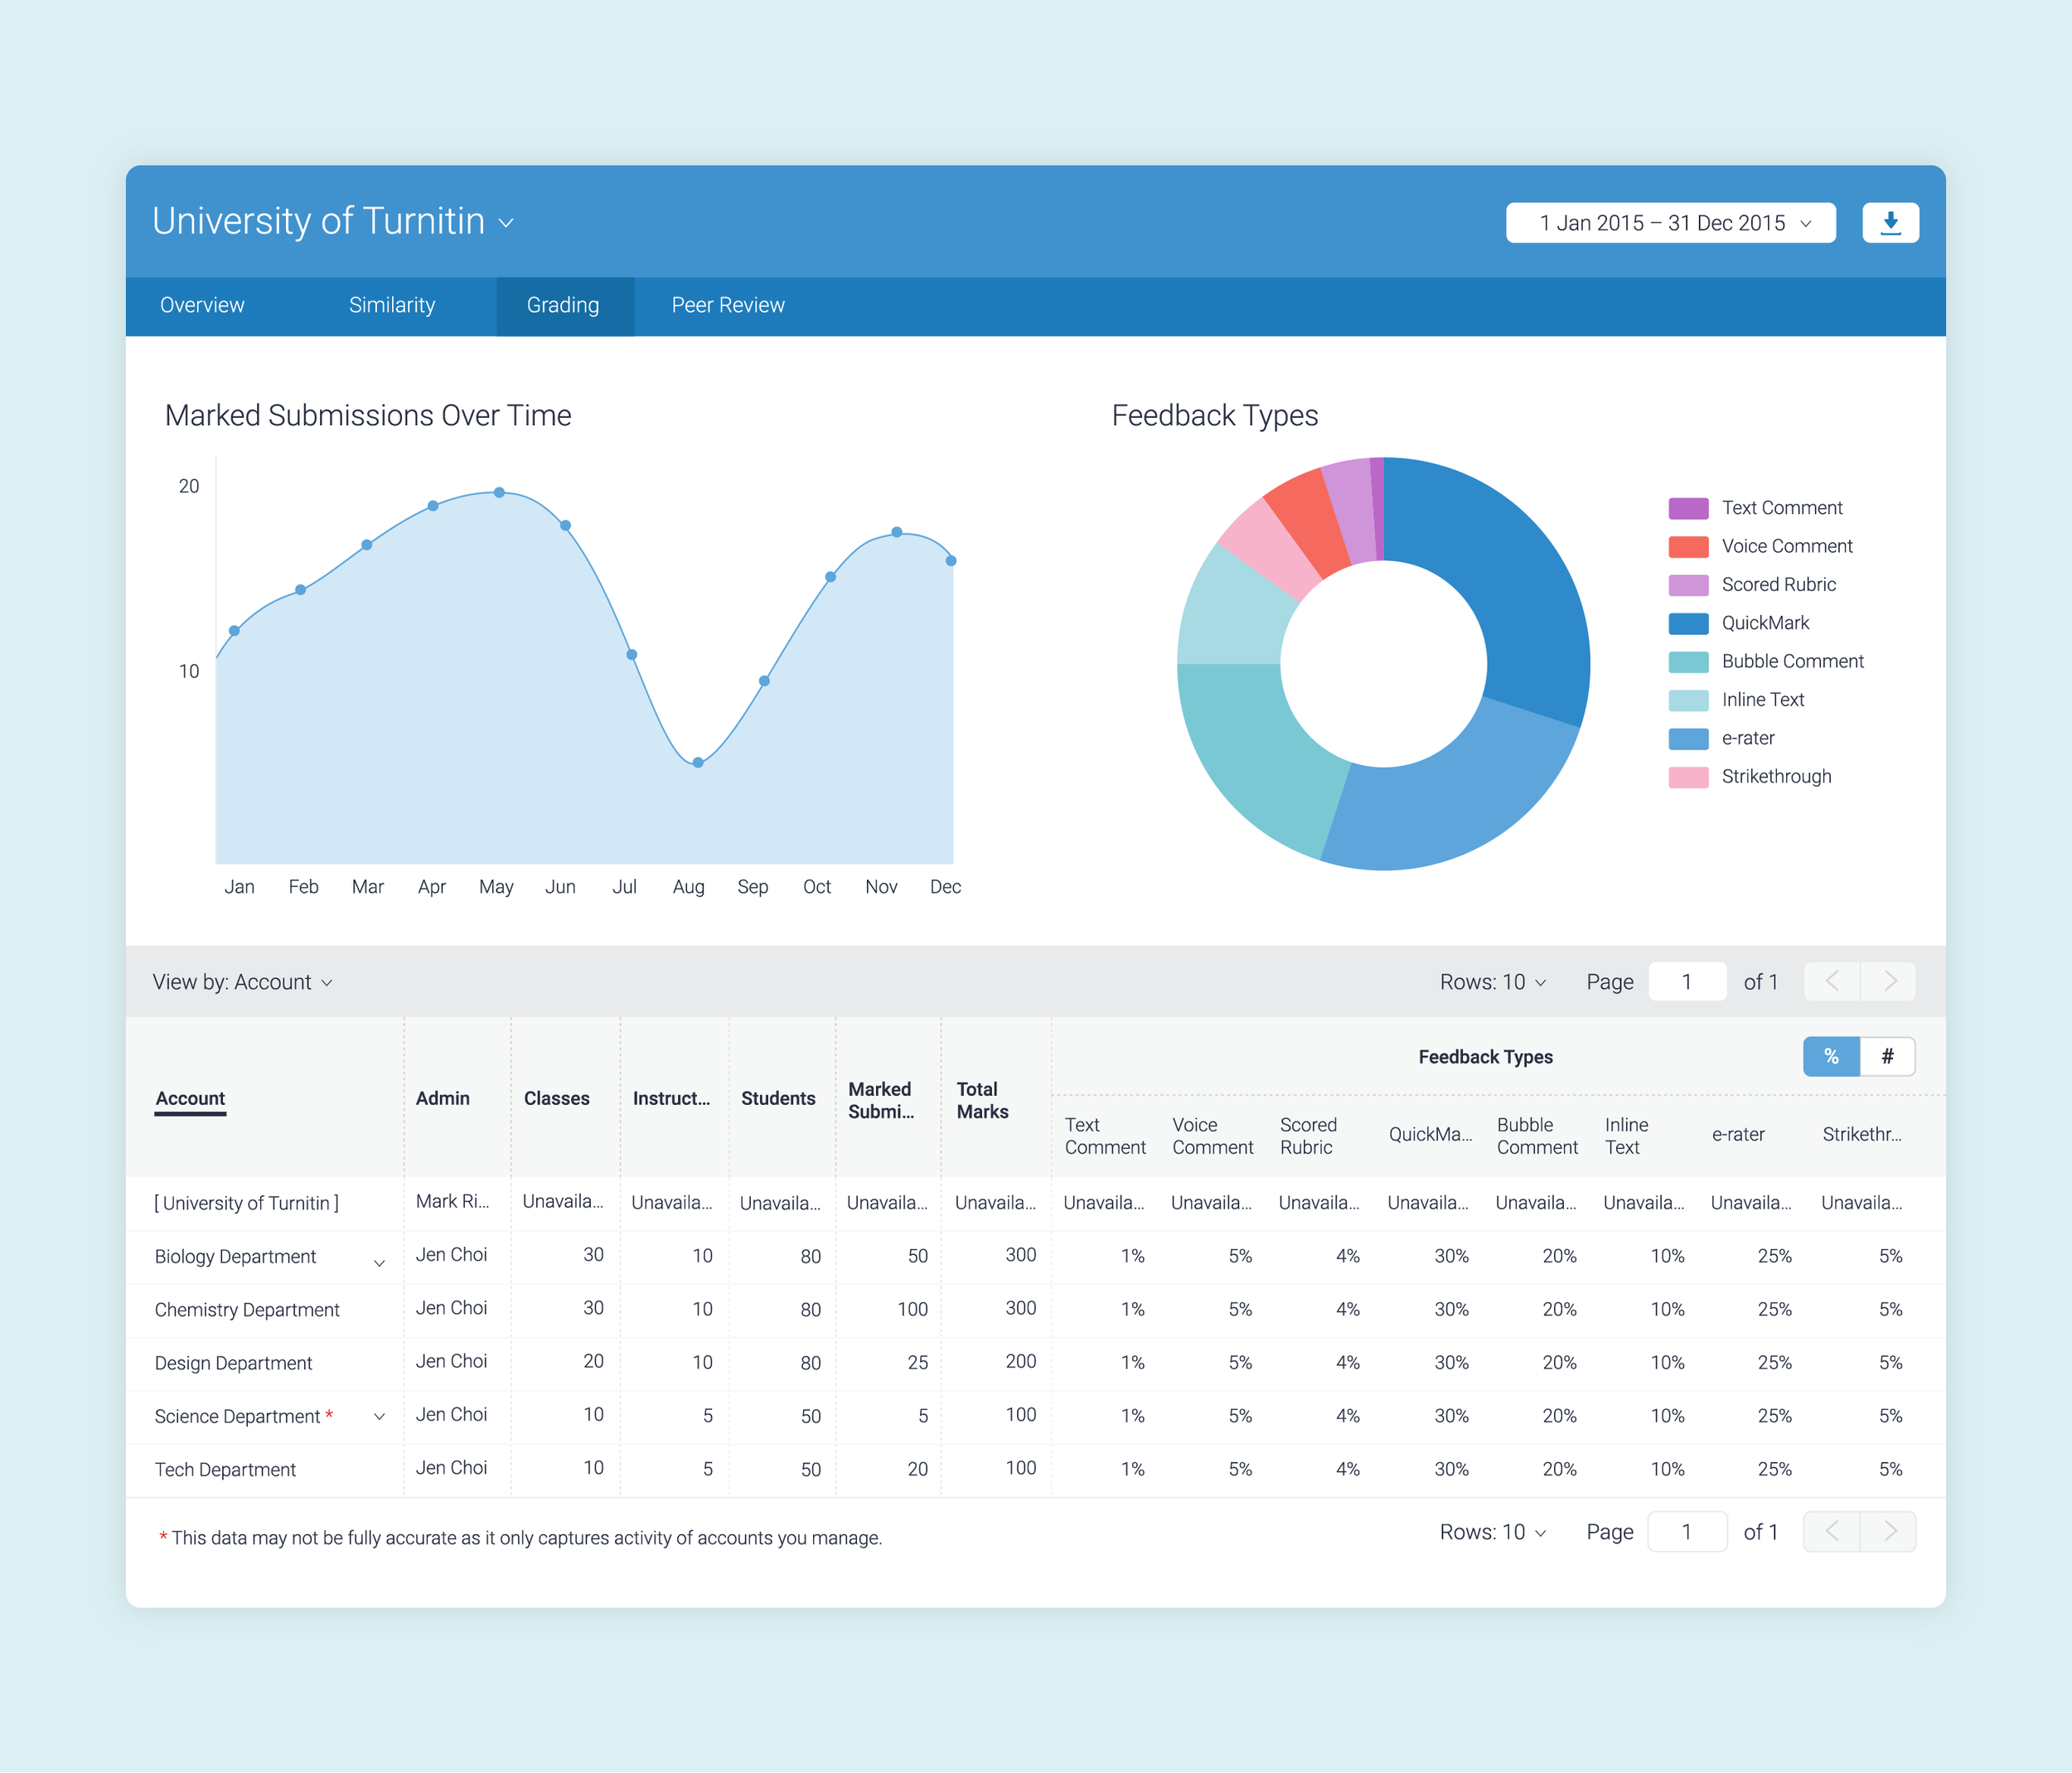
Task: Sort table by Account column header
Action: [x=190, y=1098]
